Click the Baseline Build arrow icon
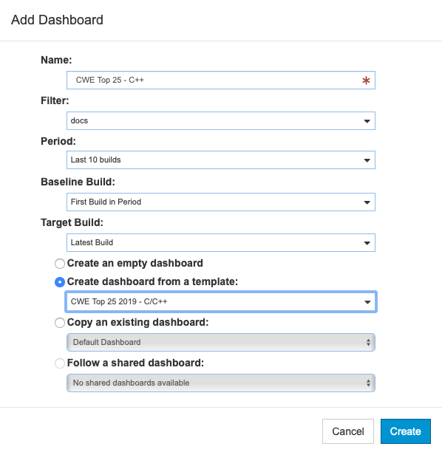 [367, 202]
